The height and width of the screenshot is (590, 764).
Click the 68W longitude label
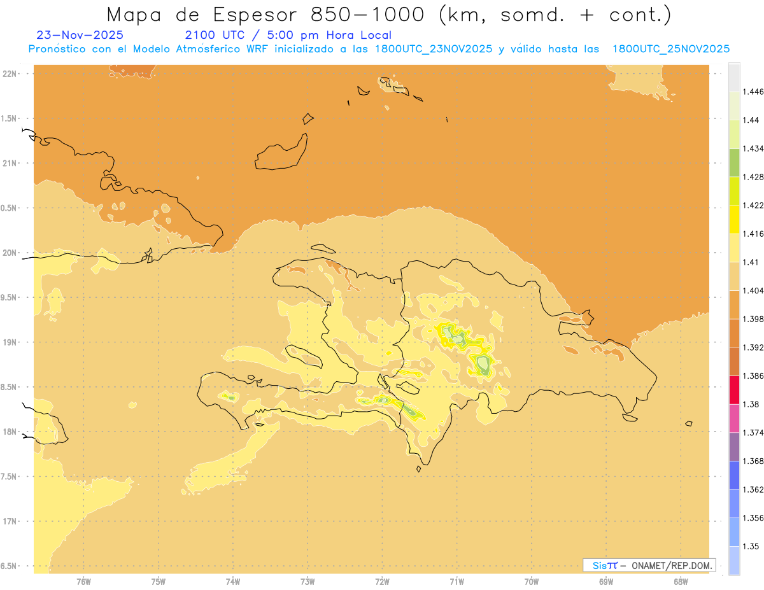(x=681, y=582)
